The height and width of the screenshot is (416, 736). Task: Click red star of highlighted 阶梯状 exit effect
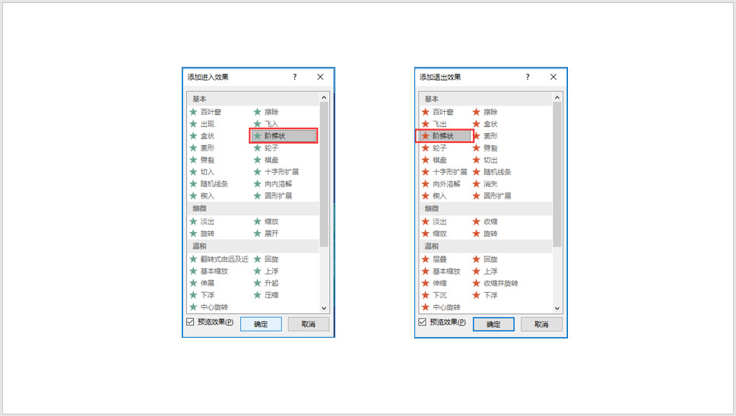pos(425,135)
